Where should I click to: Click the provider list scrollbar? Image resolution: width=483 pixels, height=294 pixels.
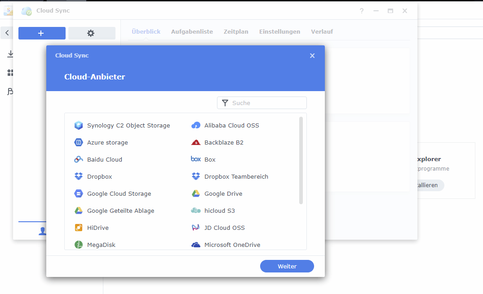pyautogui.click(x=301, y=160)
